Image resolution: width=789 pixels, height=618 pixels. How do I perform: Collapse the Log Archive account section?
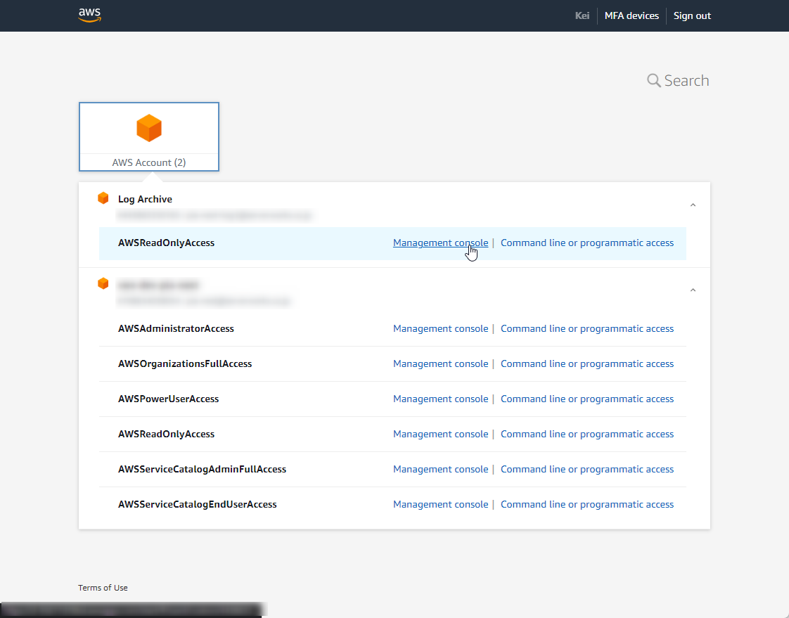click(693, 205)
